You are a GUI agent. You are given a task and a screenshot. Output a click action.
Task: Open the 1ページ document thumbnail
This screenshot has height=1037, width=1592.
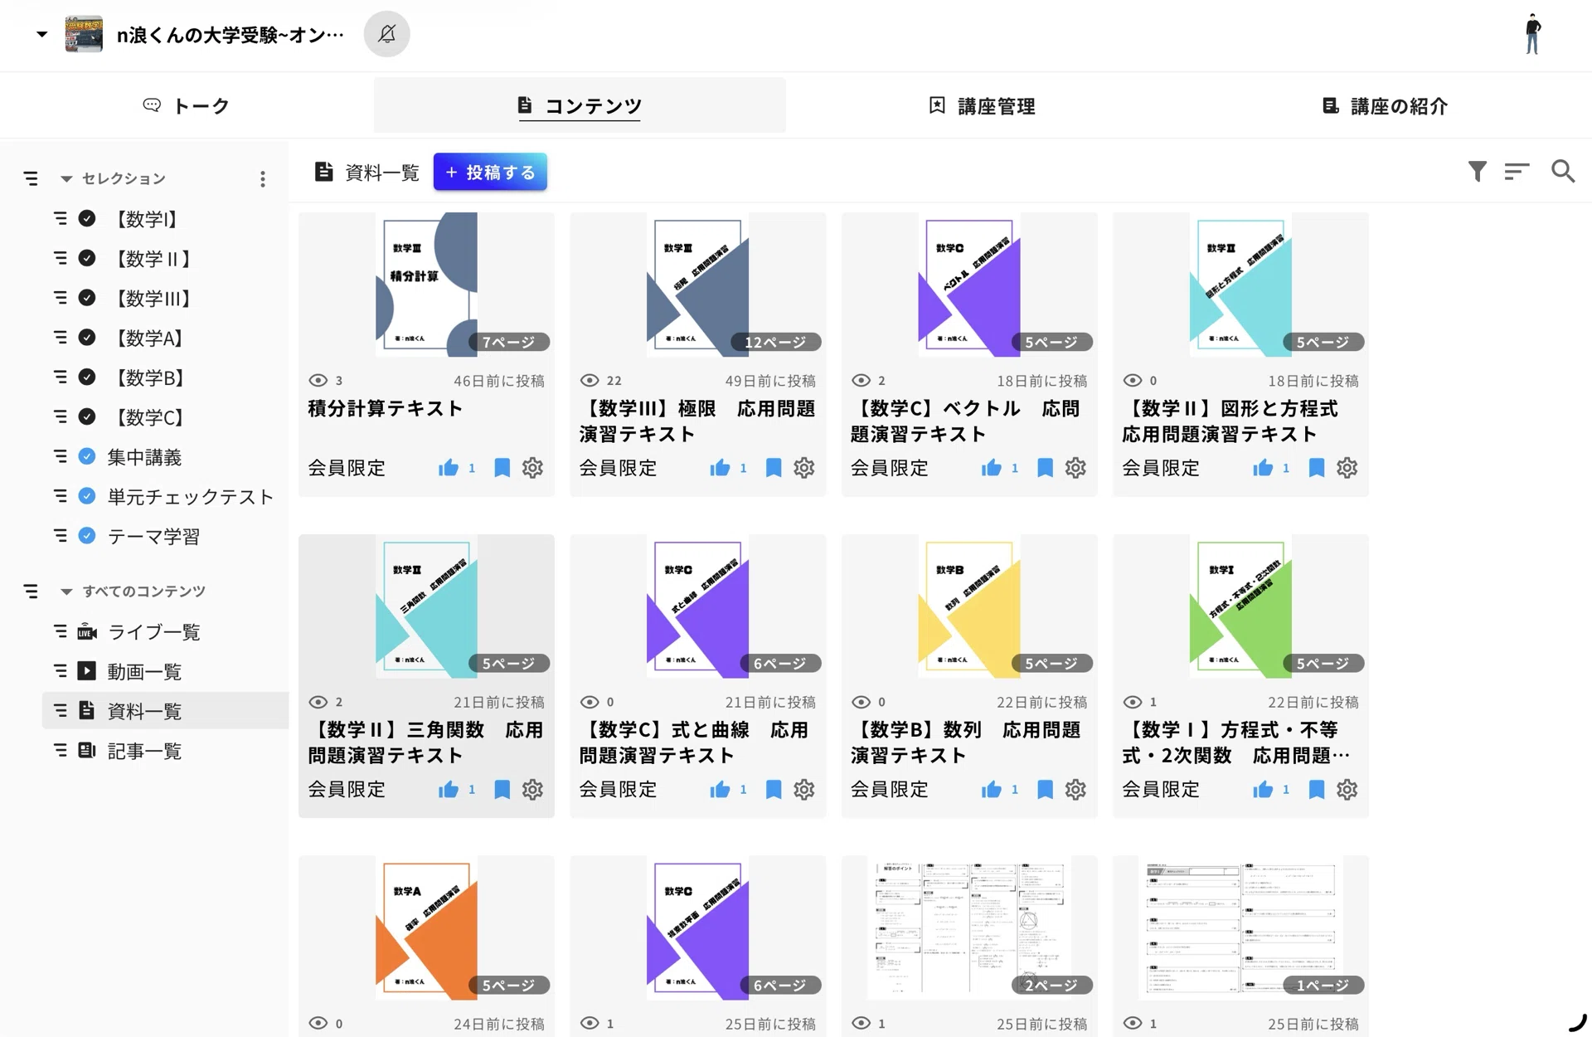click(x=1240, y=927)
